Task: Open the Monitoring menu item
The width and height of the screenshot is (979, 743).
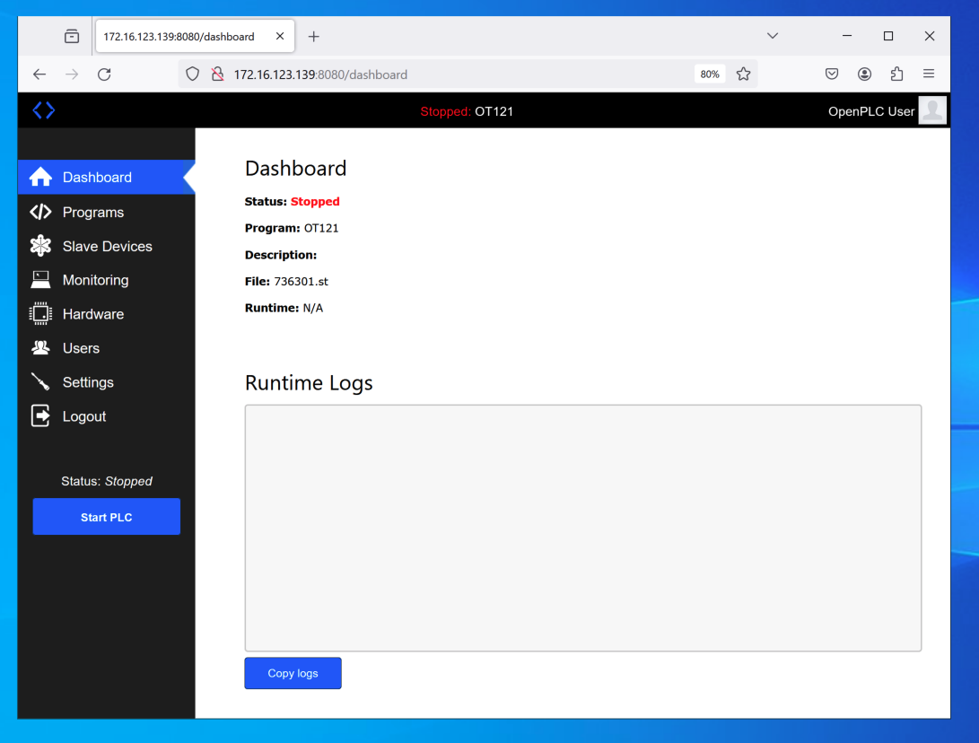Action: tap(106, 280)
